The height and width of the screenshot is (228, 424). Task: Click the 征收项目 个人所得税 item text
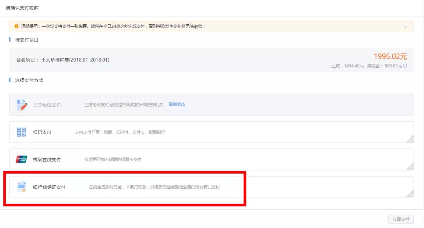63,60
